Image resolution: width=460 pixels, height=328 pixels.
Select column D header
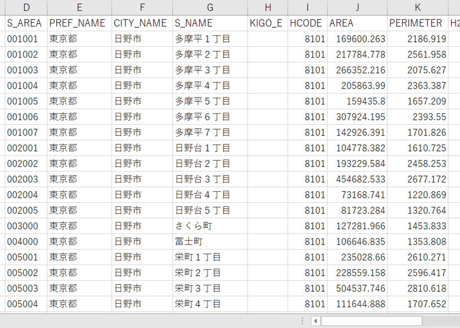[26, 7]
